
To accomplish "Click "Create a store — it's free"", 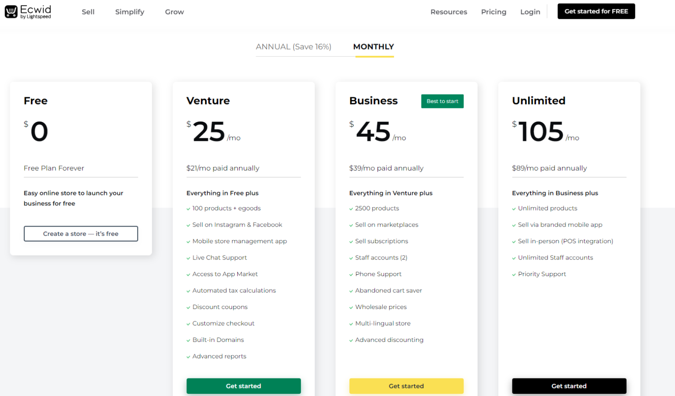I will click(x=81, y=234).
